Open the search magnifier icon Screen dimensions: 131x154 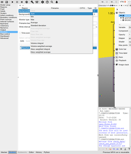coord(52,2)
